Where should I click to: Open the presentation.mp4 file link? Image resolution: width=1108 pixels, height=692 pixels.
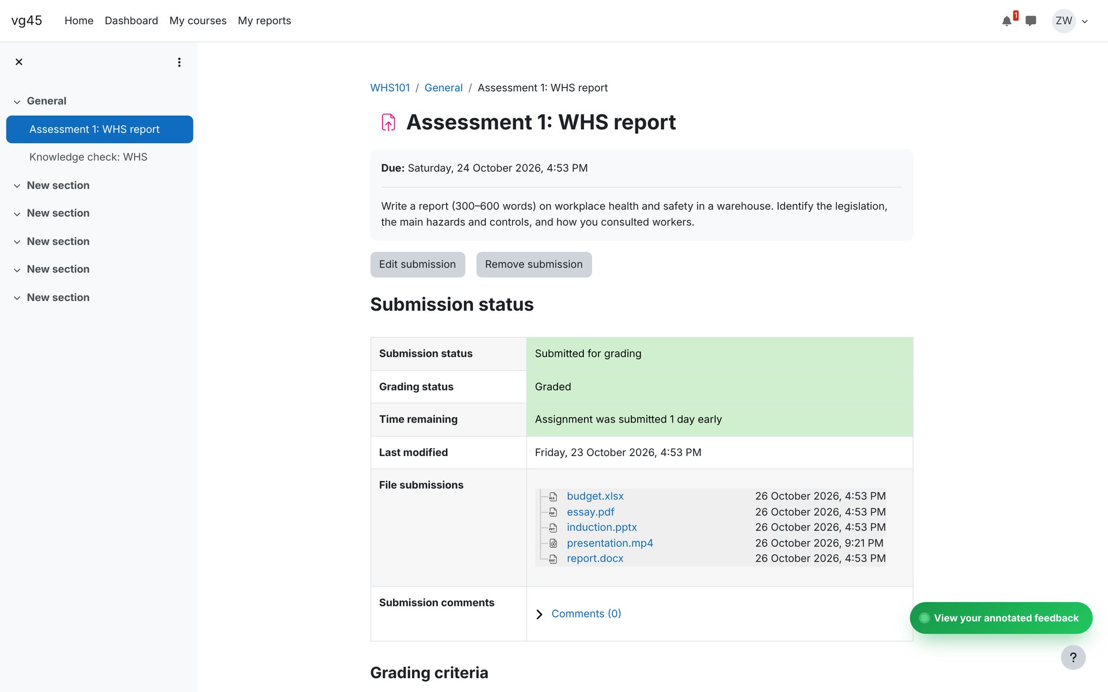pos(610,543)
